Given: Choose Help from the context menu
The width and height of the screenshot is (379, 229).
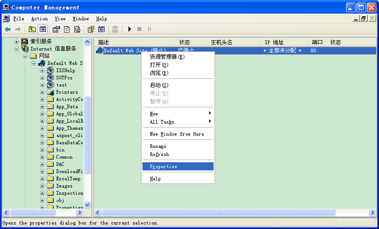Looking at the screenshot, I should pyautogui.click(x=178, y=179).
